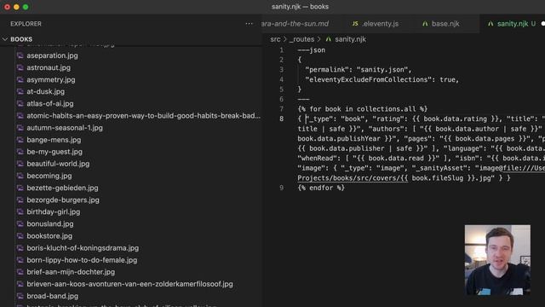545x307 pixels.
Task: Follow the Projects/books/src/covers file link
Action: (x=352, y=178)
